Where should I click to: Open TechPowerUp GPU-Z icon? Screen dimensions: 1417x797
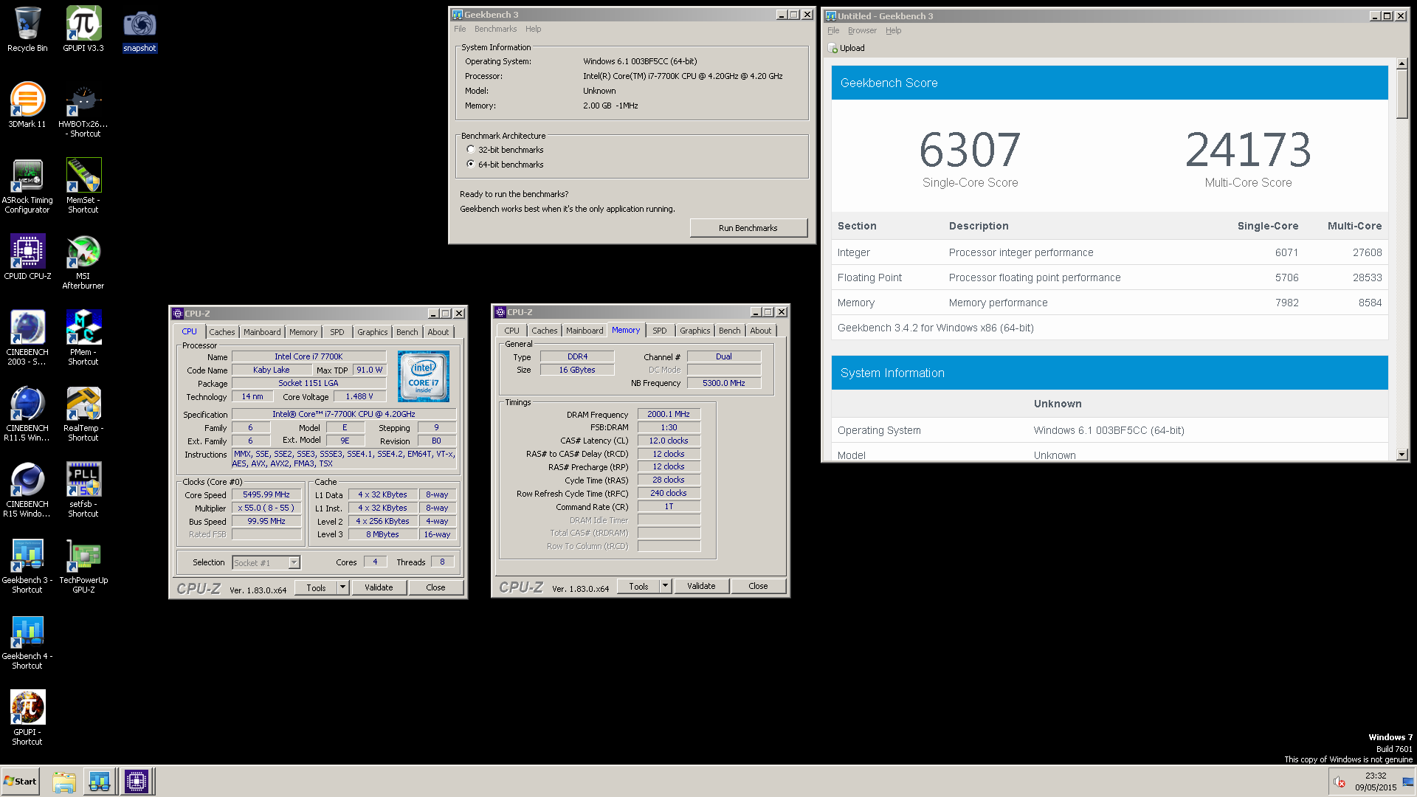83,566
